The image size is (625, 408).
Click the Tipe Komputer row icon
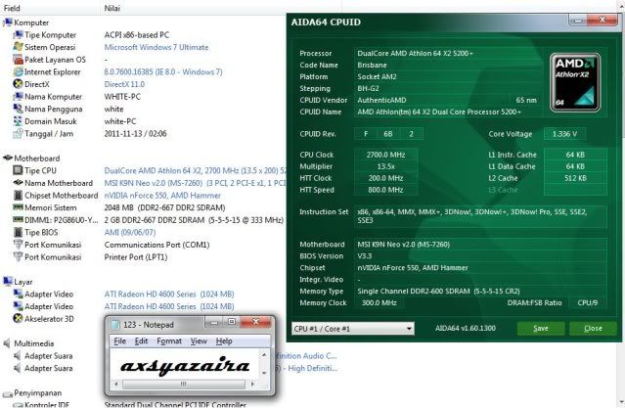[18, 34]
